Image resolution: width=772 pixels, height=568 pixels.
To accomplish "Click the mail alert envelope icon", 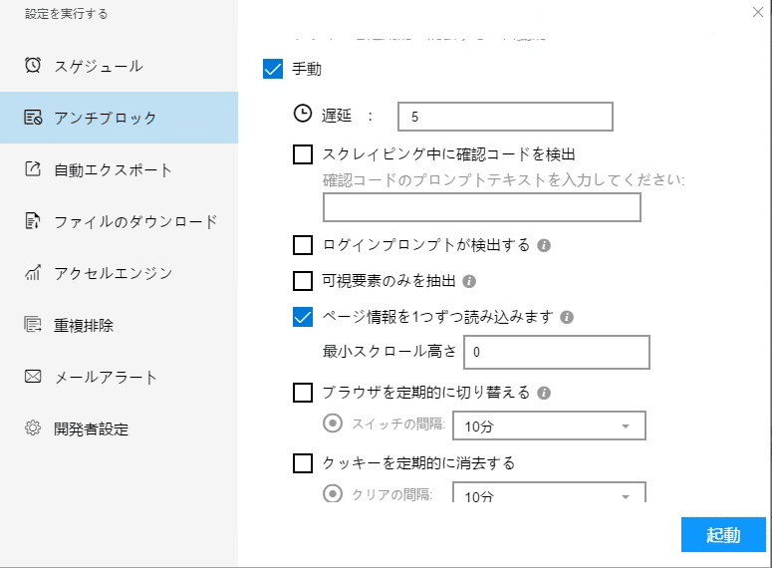I will (33, 377).
